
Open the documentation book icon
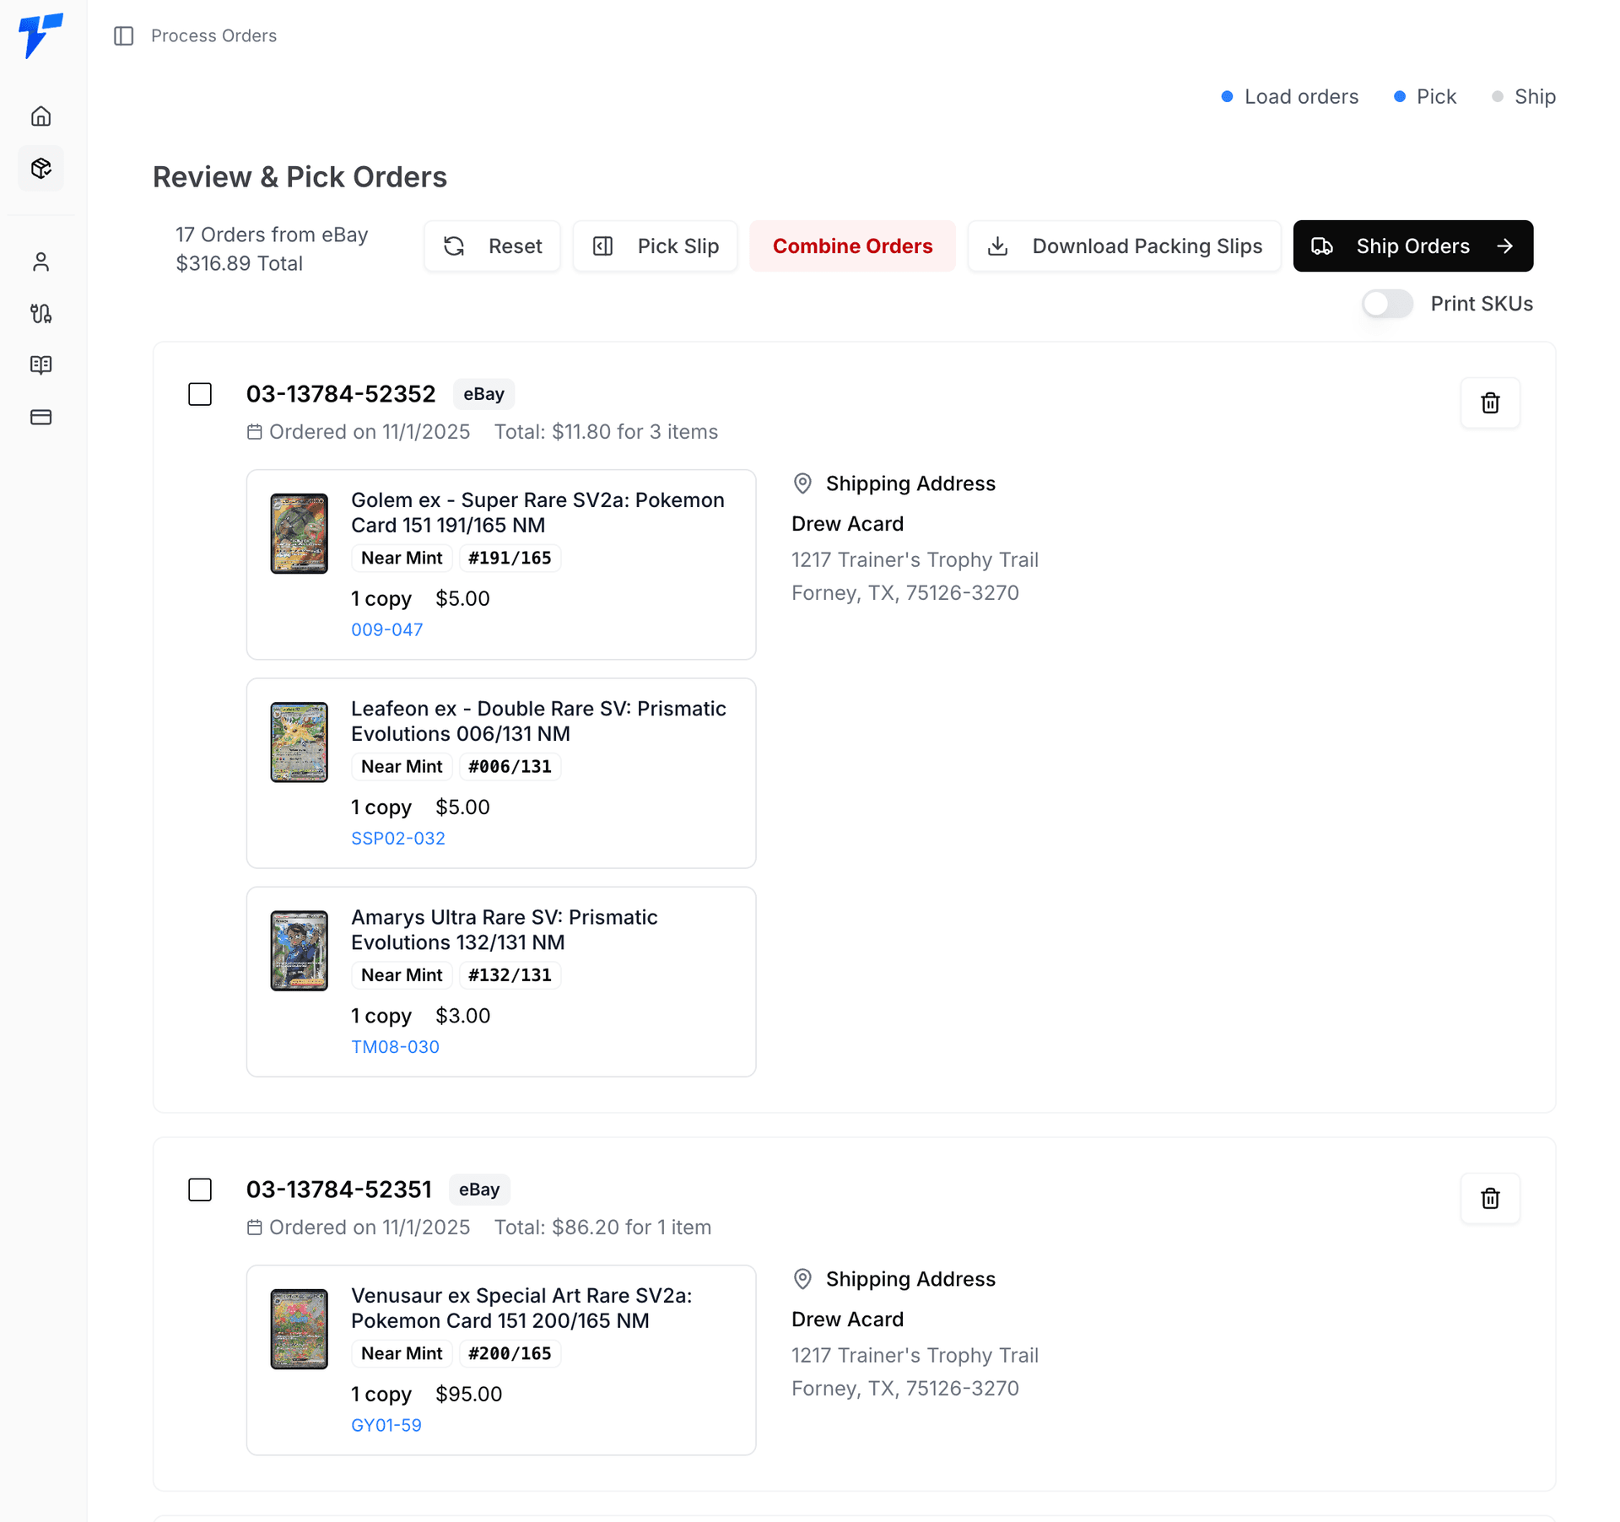40,364
